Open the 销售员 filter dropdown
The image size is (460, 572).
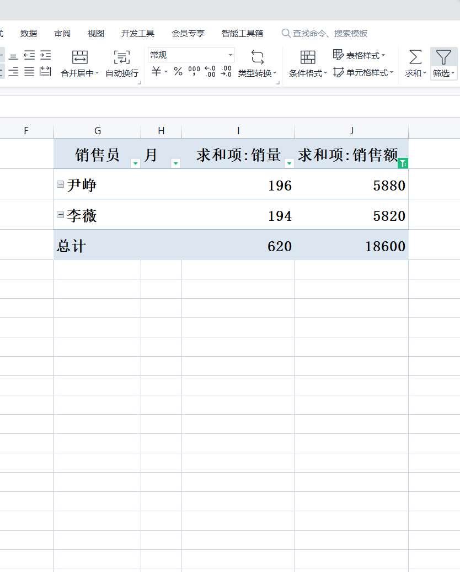tap(135, 163)
